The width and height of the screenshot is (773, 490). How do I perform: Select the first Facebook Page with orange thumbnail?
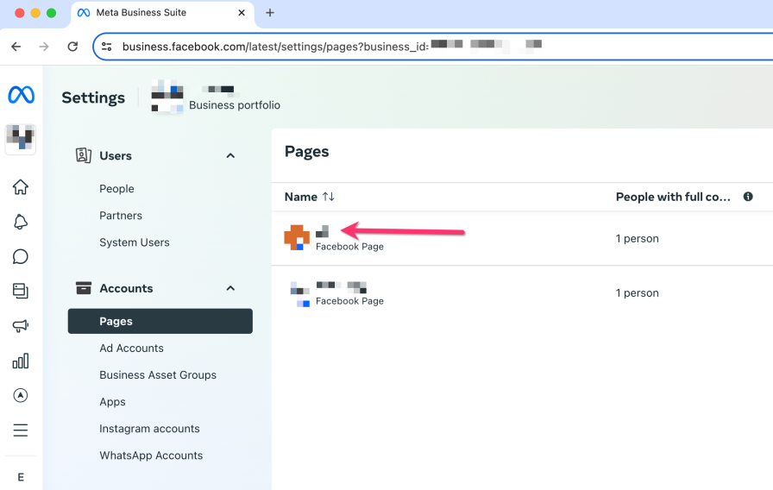point(335,238)
